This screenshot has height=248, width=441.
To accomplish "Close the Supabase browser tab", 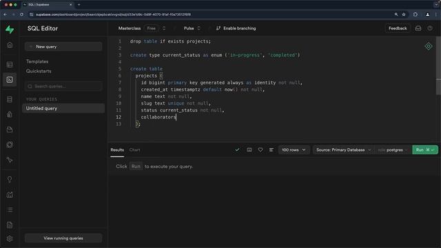I will (x=70, y=5).
